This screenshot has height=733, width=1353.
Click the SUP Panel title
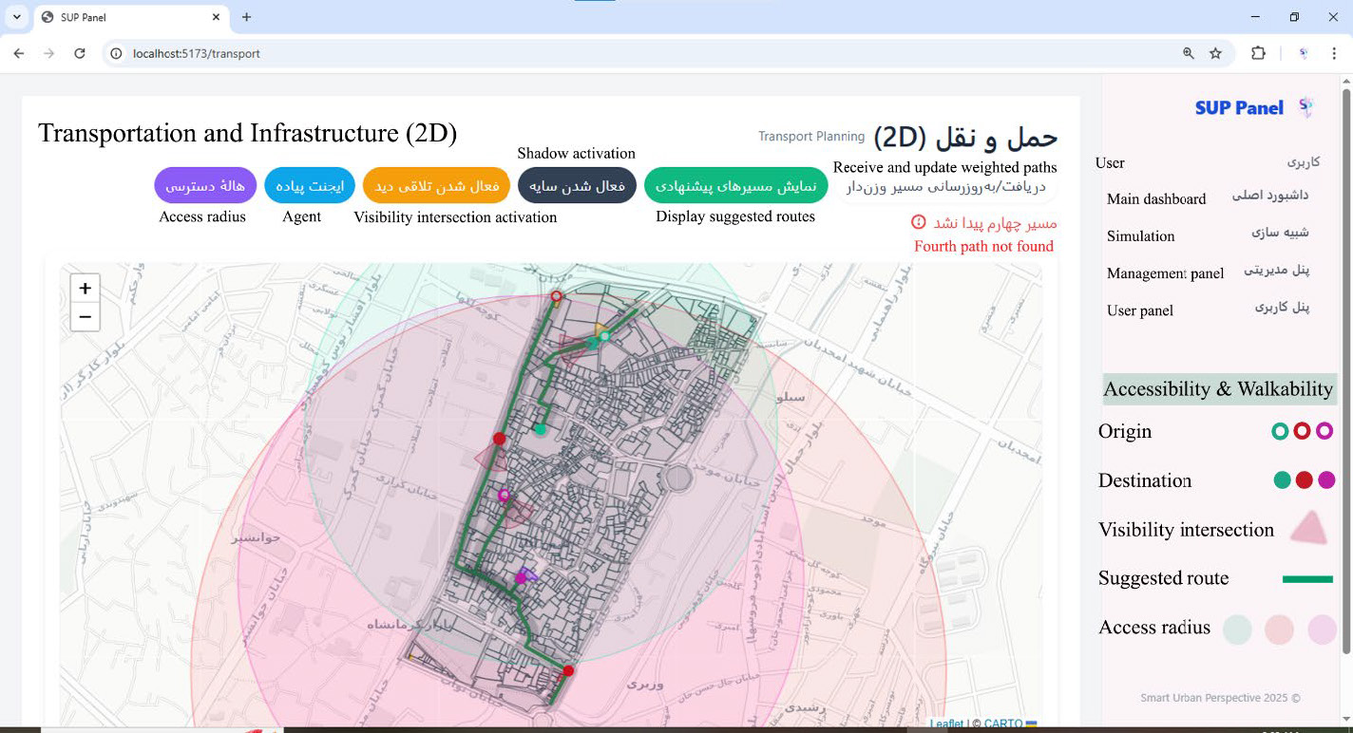click(1239, 108)
